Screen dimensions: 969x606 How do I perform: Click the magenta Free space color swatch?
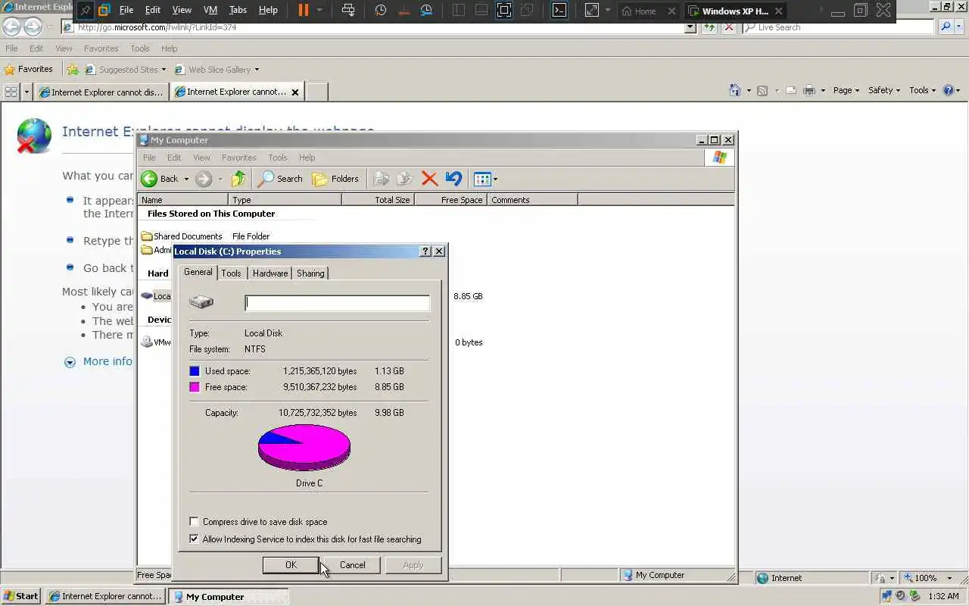tap(195, 387)
